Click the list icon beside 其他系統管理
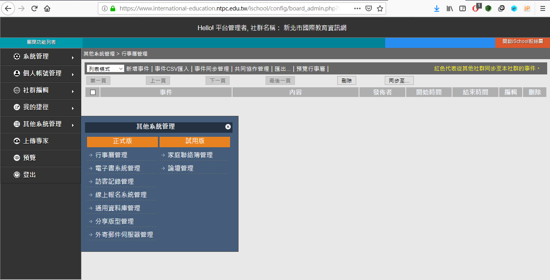Viewport: 550px width, 280px height. point(17,124)
